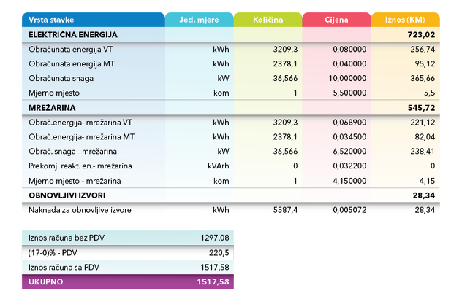Select the red 'Cijena' column header
462x307 pixels.
point(336,20)
